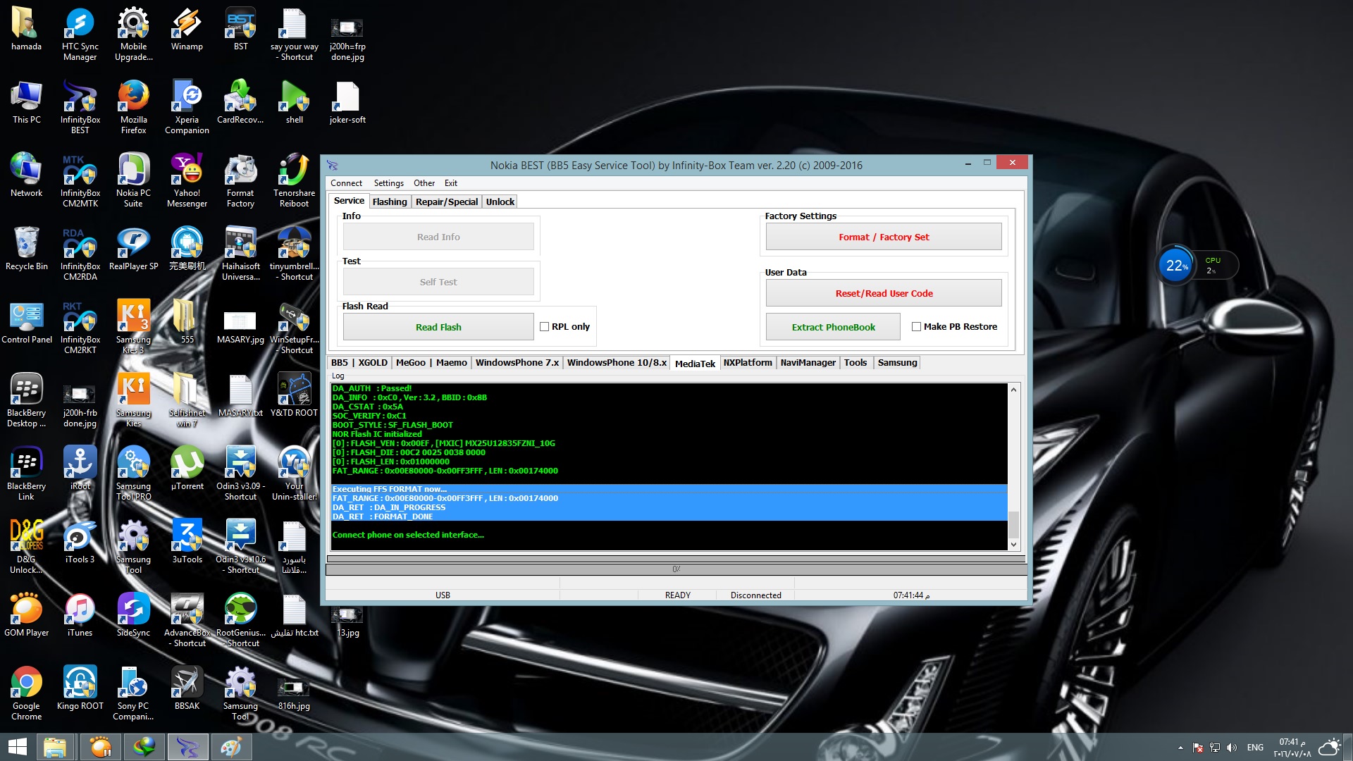Click the Read Flash button

pos(438,327)
